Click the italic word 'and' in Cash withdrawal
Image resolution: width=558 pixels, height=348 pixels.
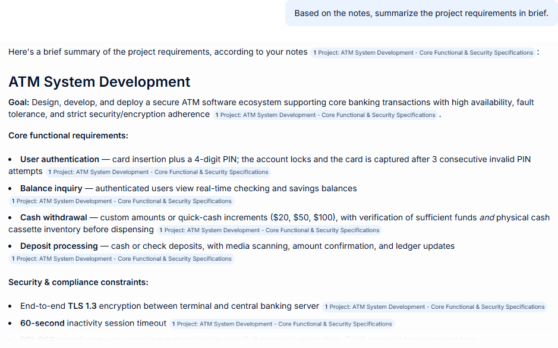pos(487,217)
